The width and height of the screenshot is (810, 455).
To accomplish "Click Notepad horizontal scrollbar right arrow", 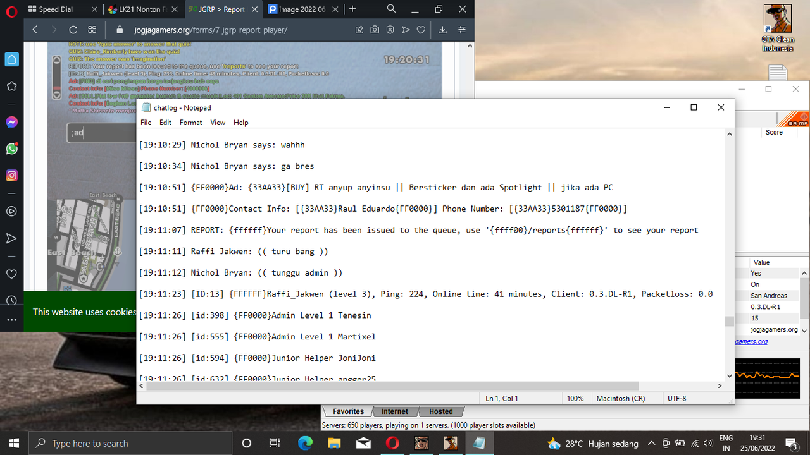I will [x=719, y=385].
